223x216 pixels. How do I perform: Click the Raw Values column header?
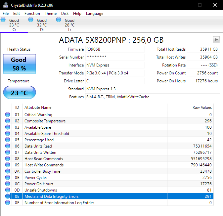tap(190, 108)
